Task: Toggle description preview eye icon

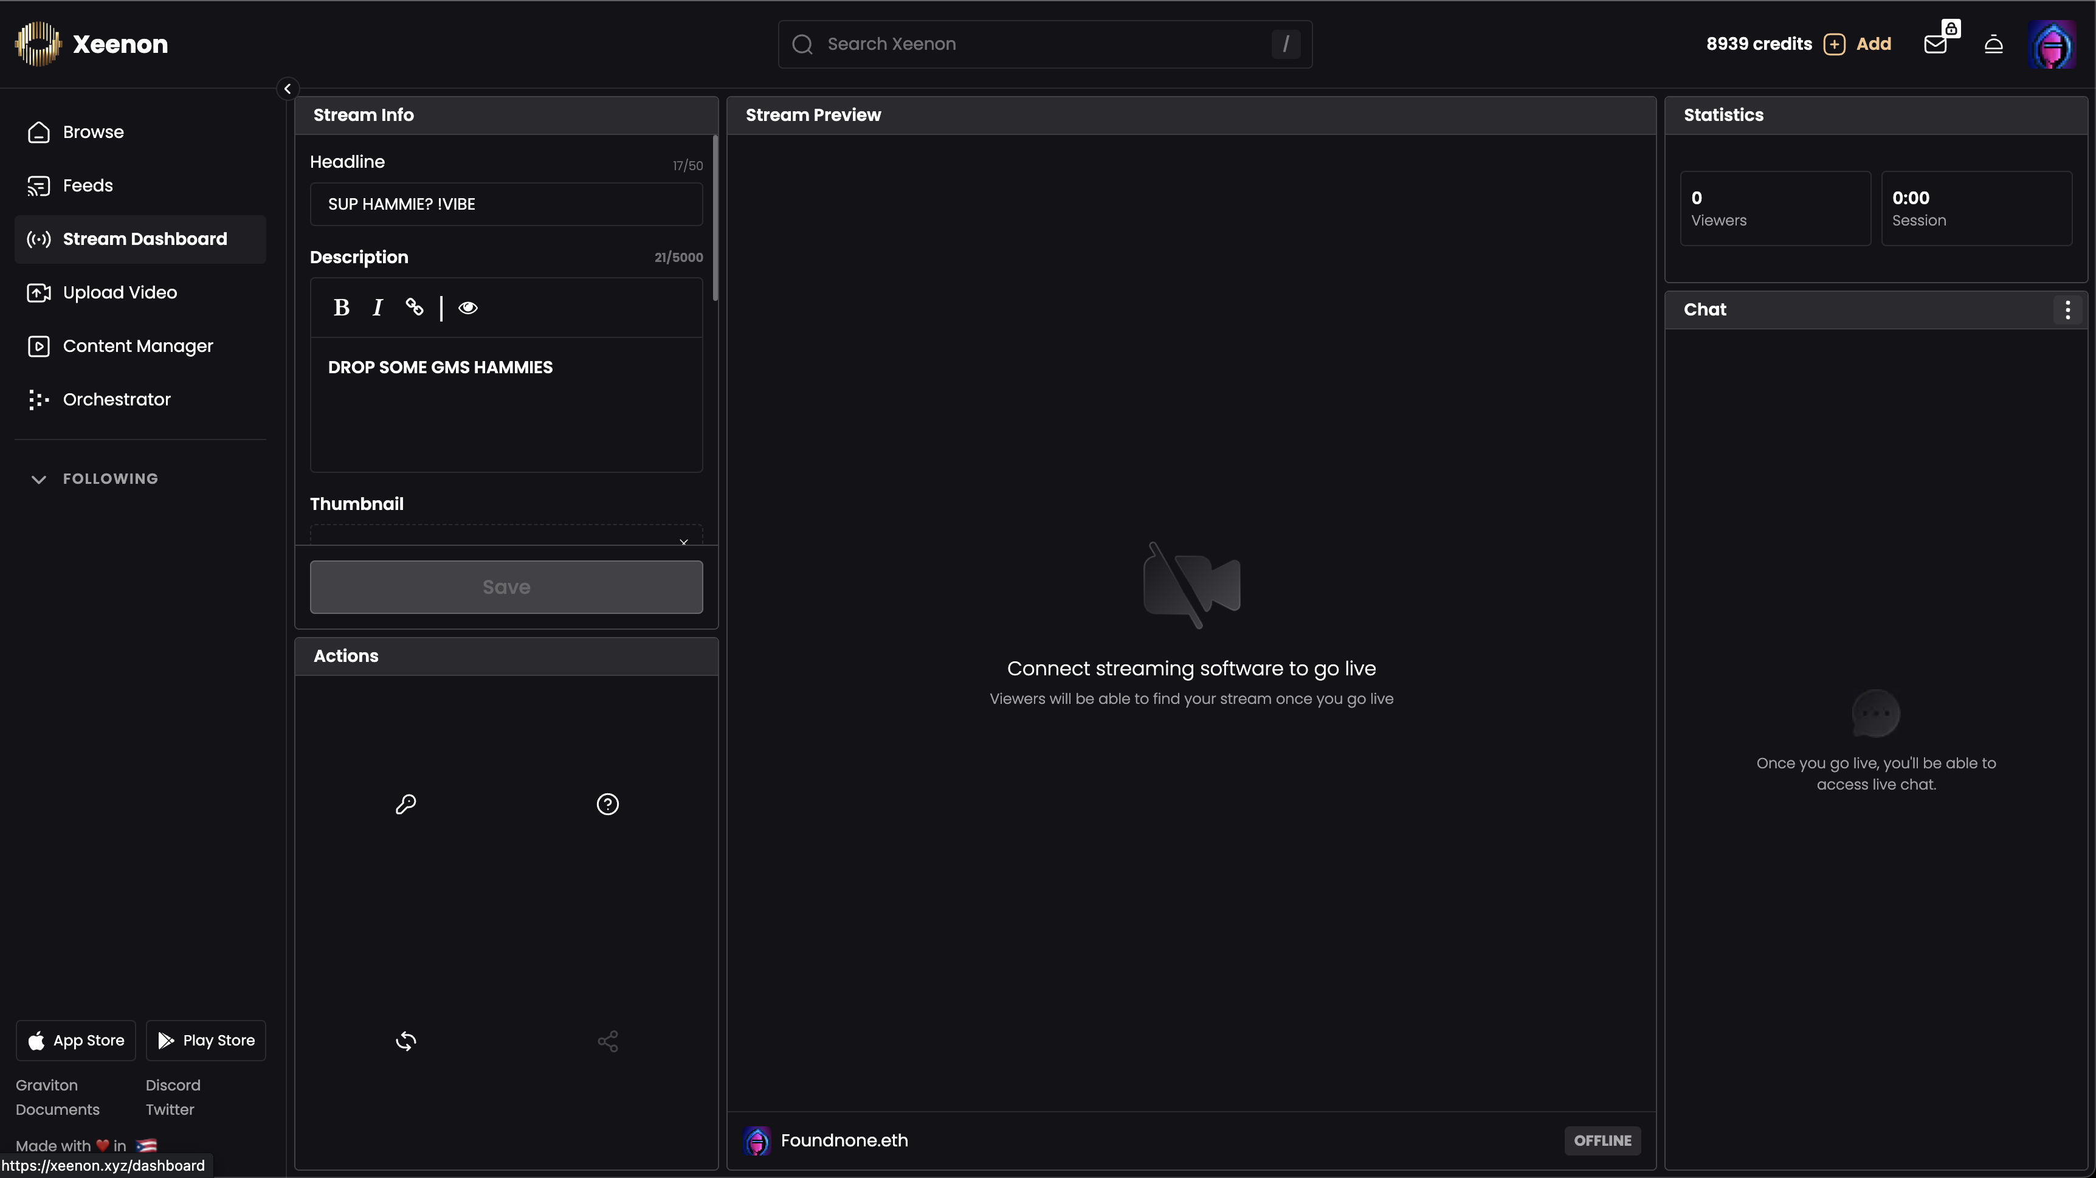Action: tap(467, 308)
